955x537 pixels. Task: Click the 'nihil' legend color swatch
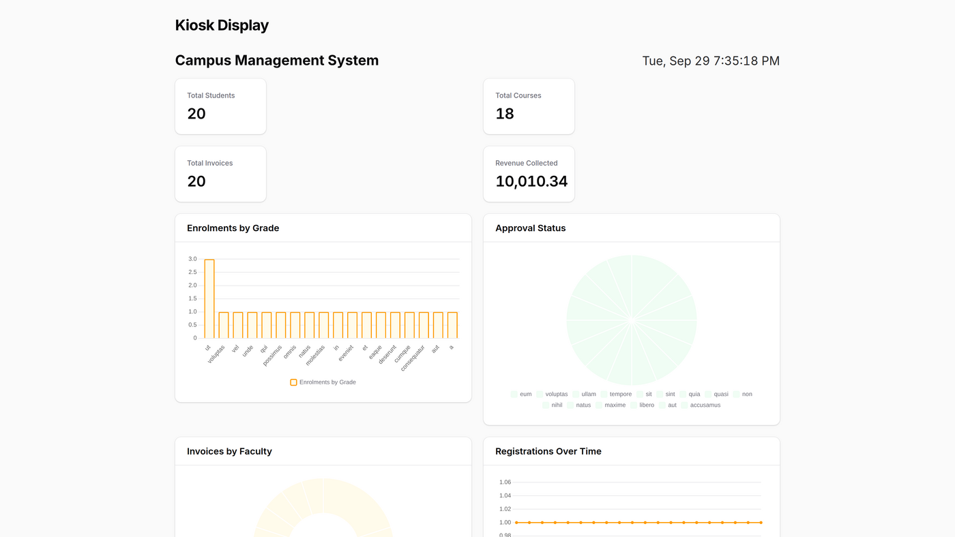point(546,405)
